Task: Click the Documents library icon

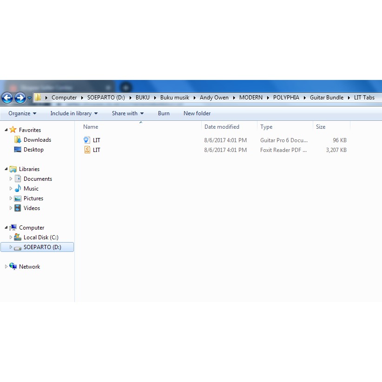Action: 18,178
